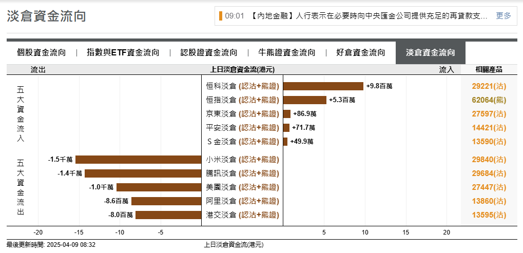The height and width of the screenshot is (253, 523).
Task: Open related product 62064(熊)
Action: pos(489,100)
